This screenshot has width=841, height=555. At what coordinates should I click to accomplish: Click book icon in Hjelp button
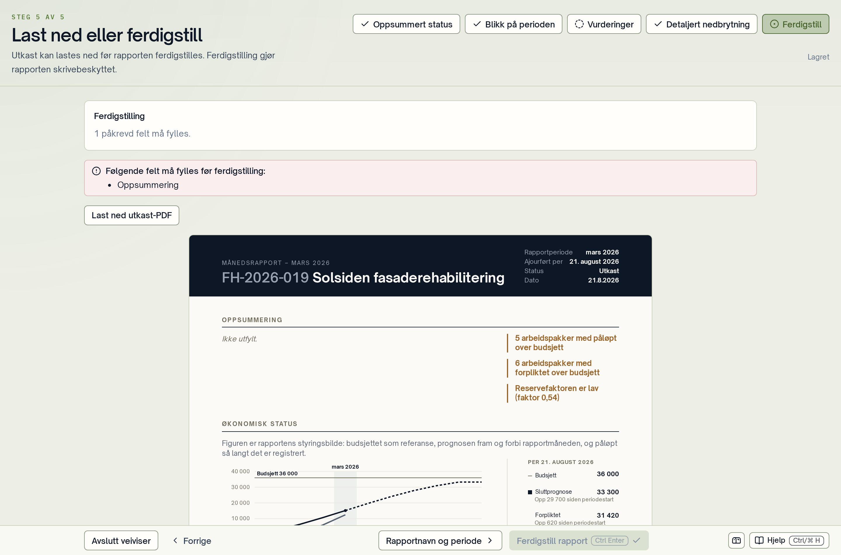(x=759, y=540)
